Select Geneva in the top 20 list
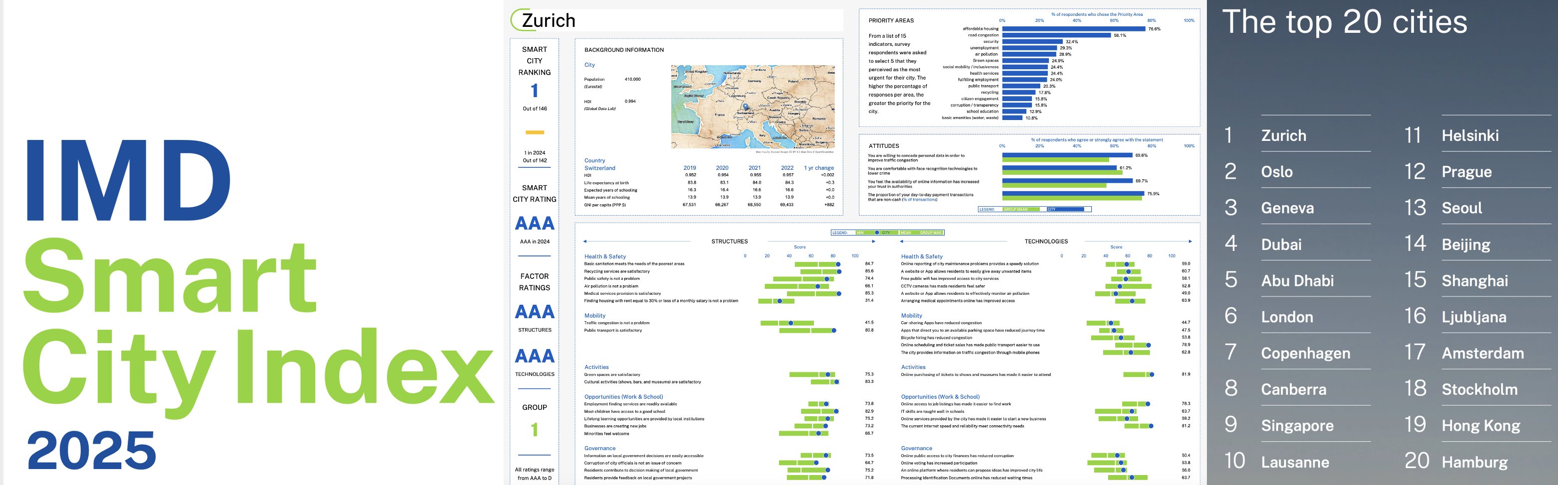 1287,208
